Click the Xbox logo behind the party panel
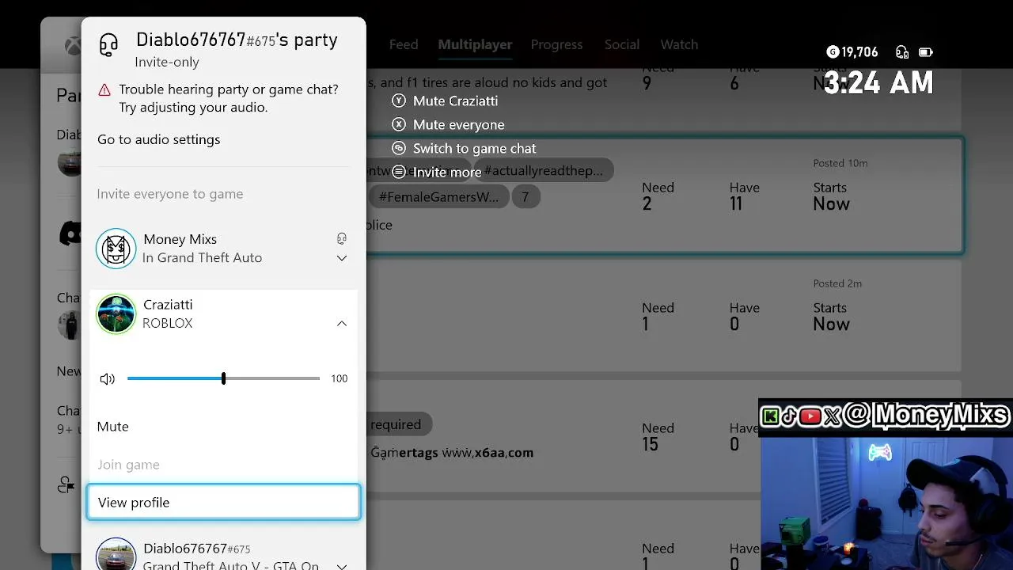The height and width of the screenshot is (570, 1013). [x=73, y=46]
